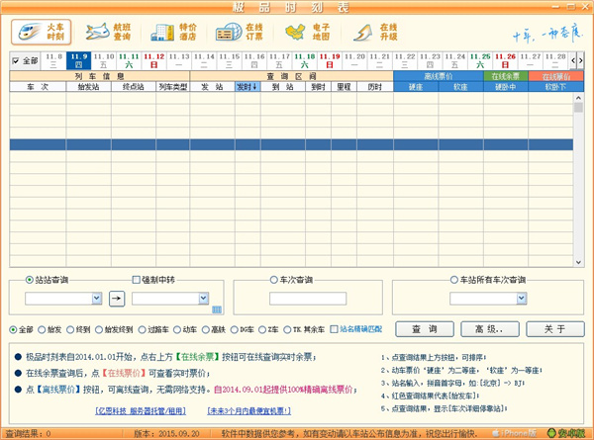Click the 在线余票 online tickets button

click(506, 76)
